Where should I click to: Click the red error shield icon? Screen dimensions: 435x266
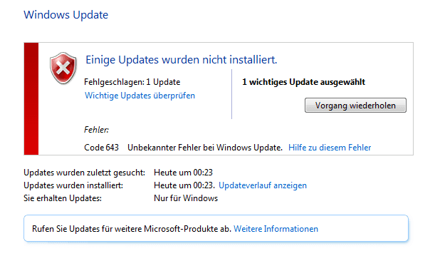pos(63,68)
